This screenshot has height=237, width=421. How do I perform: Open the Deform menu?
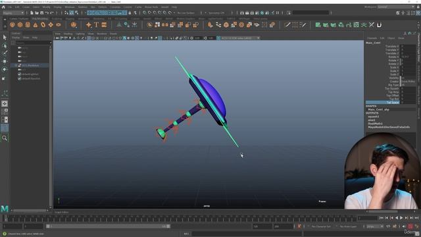tap(103, 7)
